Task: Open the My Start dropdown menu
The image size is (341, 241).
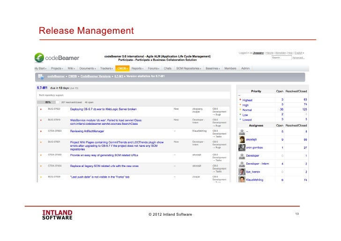Action: click(x=41, y=68)
